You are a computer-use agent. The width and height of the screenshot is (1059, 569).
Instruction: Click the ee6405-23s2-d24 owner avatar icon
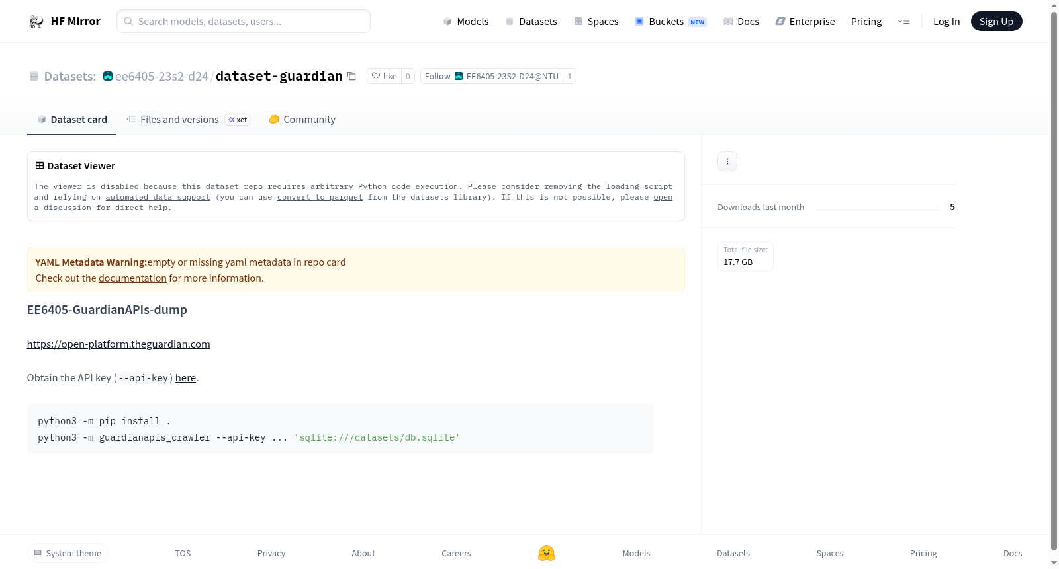(108, 76)
